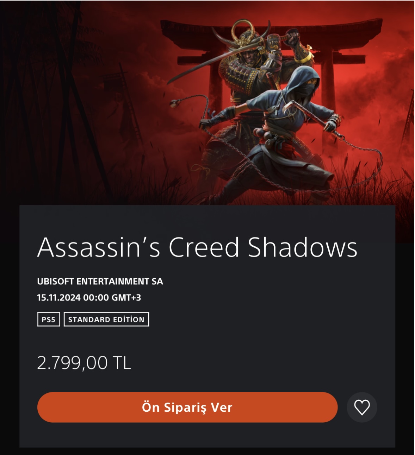415x455 pixels.
Task: Open the Assassin's Creed Shadows title
Action: (x=197, y=247)
